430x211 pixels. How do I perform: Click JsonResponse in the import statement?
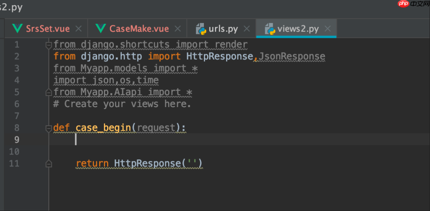[292, 57]
